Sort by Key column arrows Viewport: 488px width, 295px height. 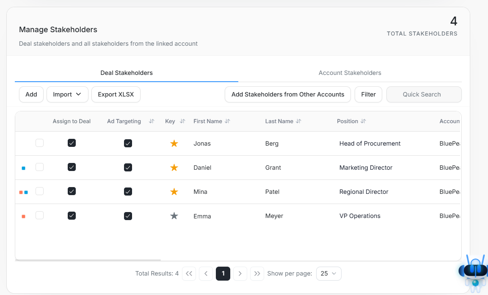coord(182,121)
